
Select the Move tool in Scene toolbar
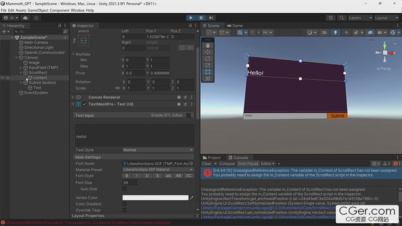click(208, 52)
